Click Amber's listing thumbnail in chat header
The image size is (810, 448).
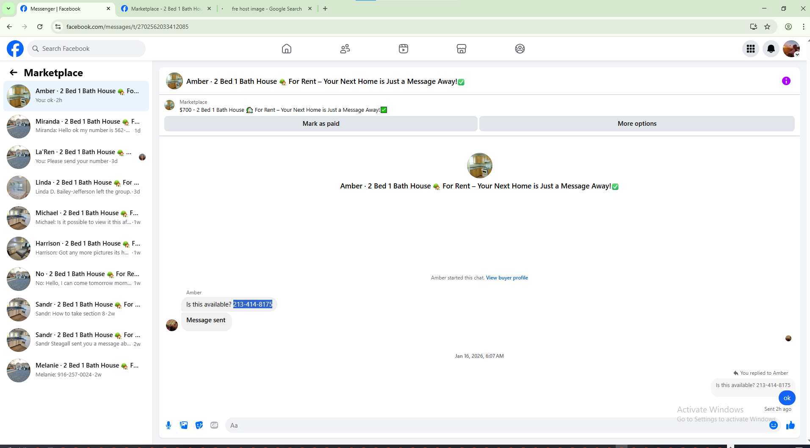pyautogui.click(x=174, y=81)
